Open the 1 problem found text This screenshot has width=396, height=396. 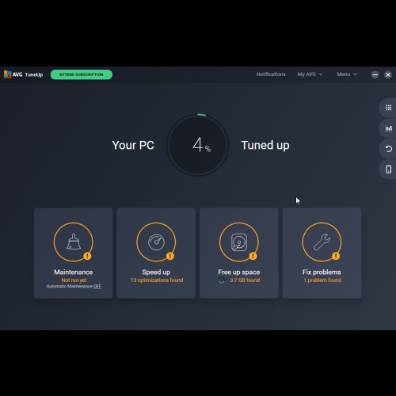[x=322, y=280]
